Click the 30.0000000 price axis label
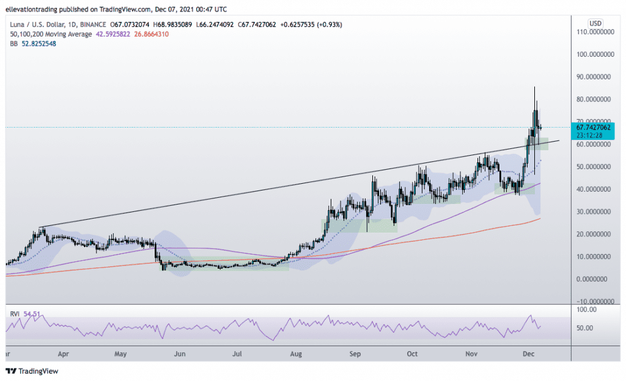626x381 pixels. [594, 212]
